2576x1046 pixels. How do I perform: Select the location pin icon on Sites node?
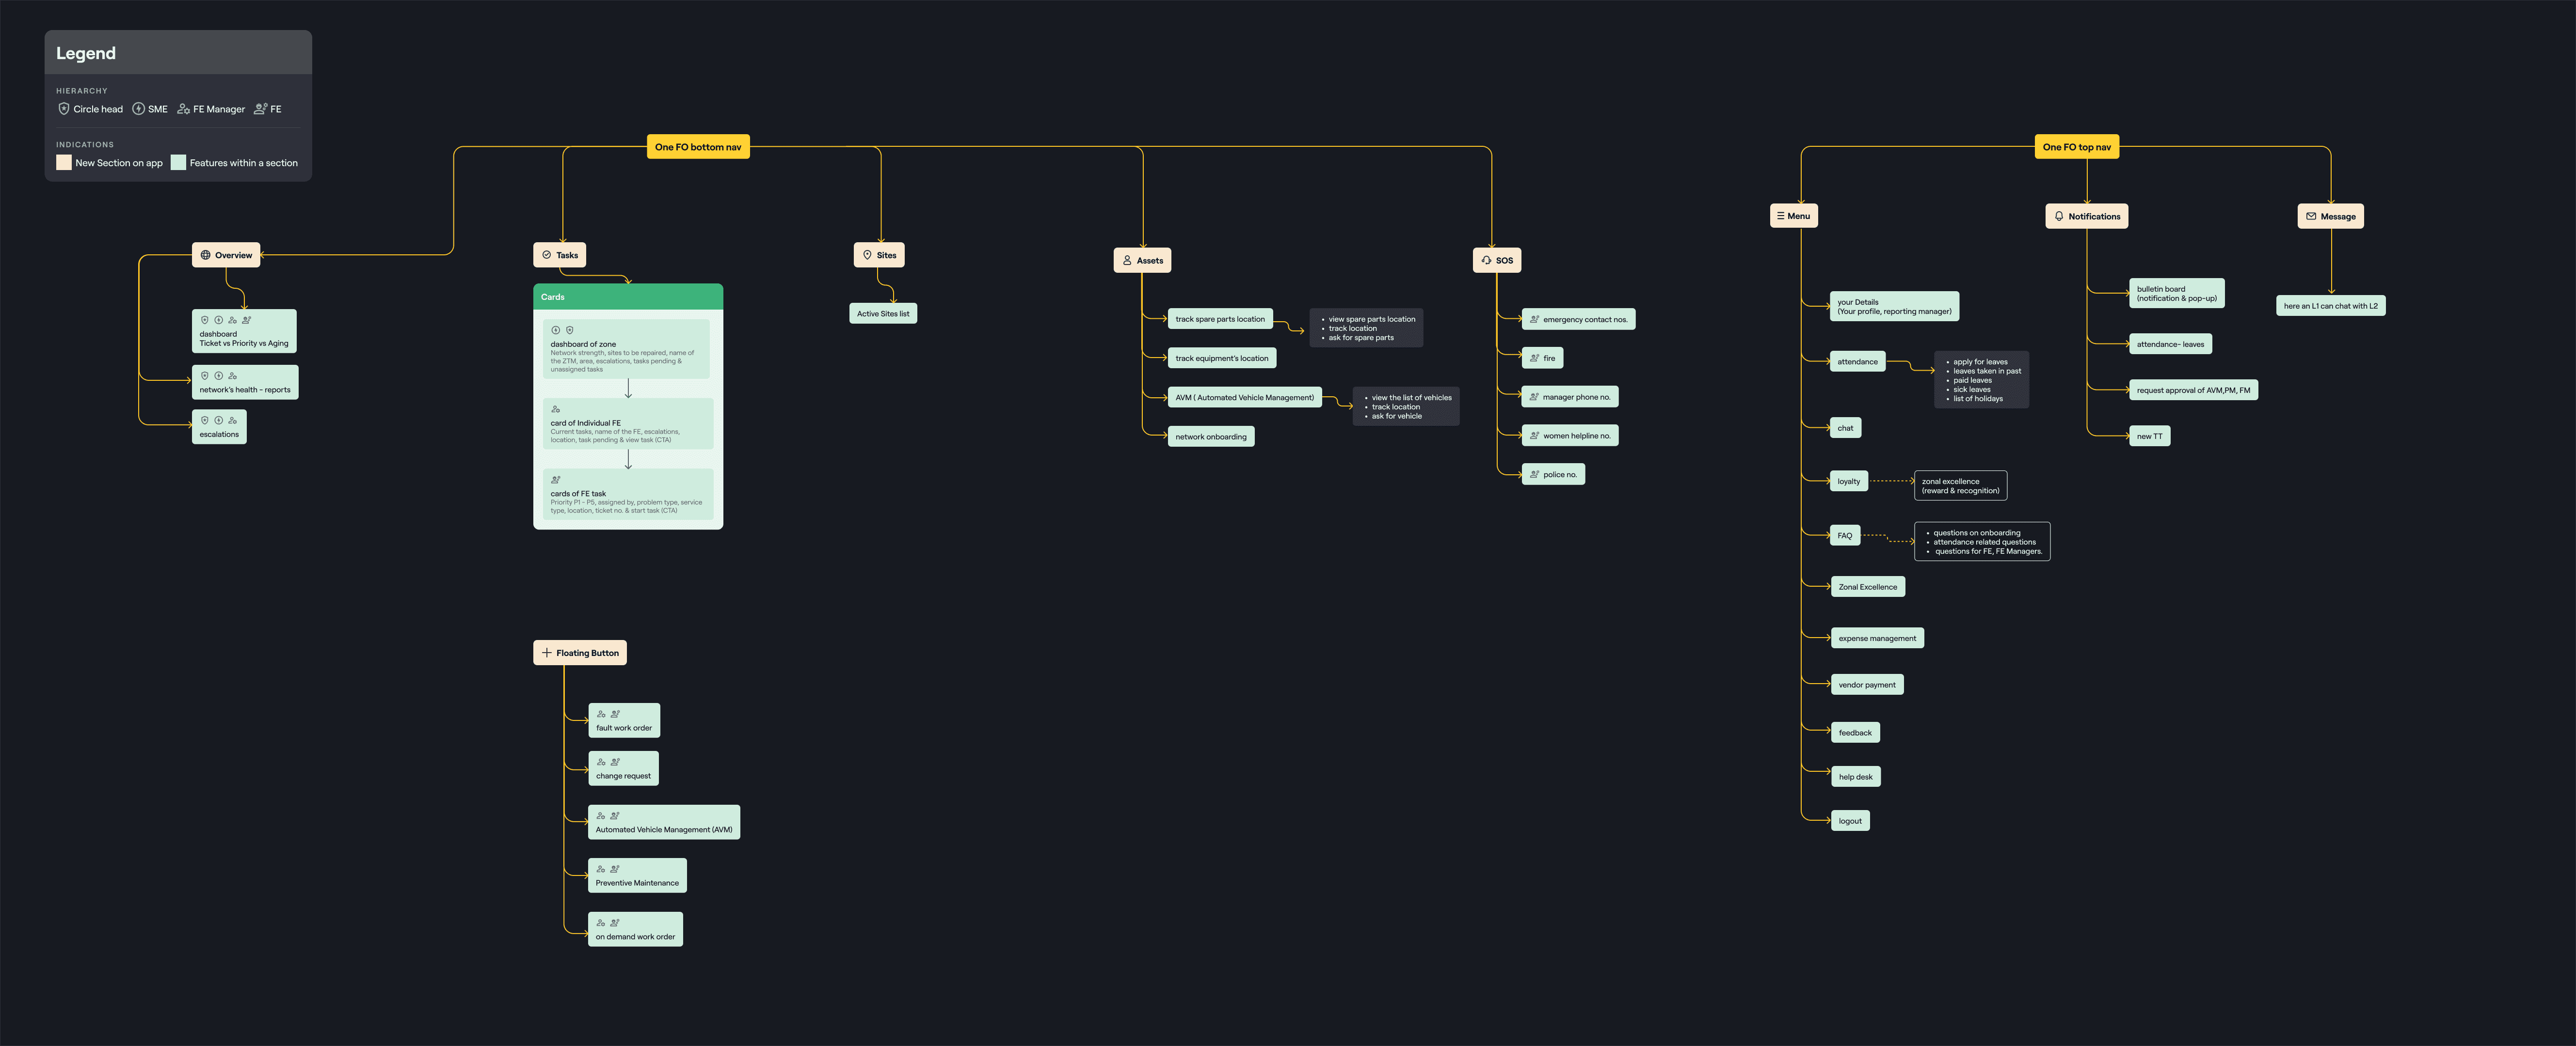click(x=868, y=255)
